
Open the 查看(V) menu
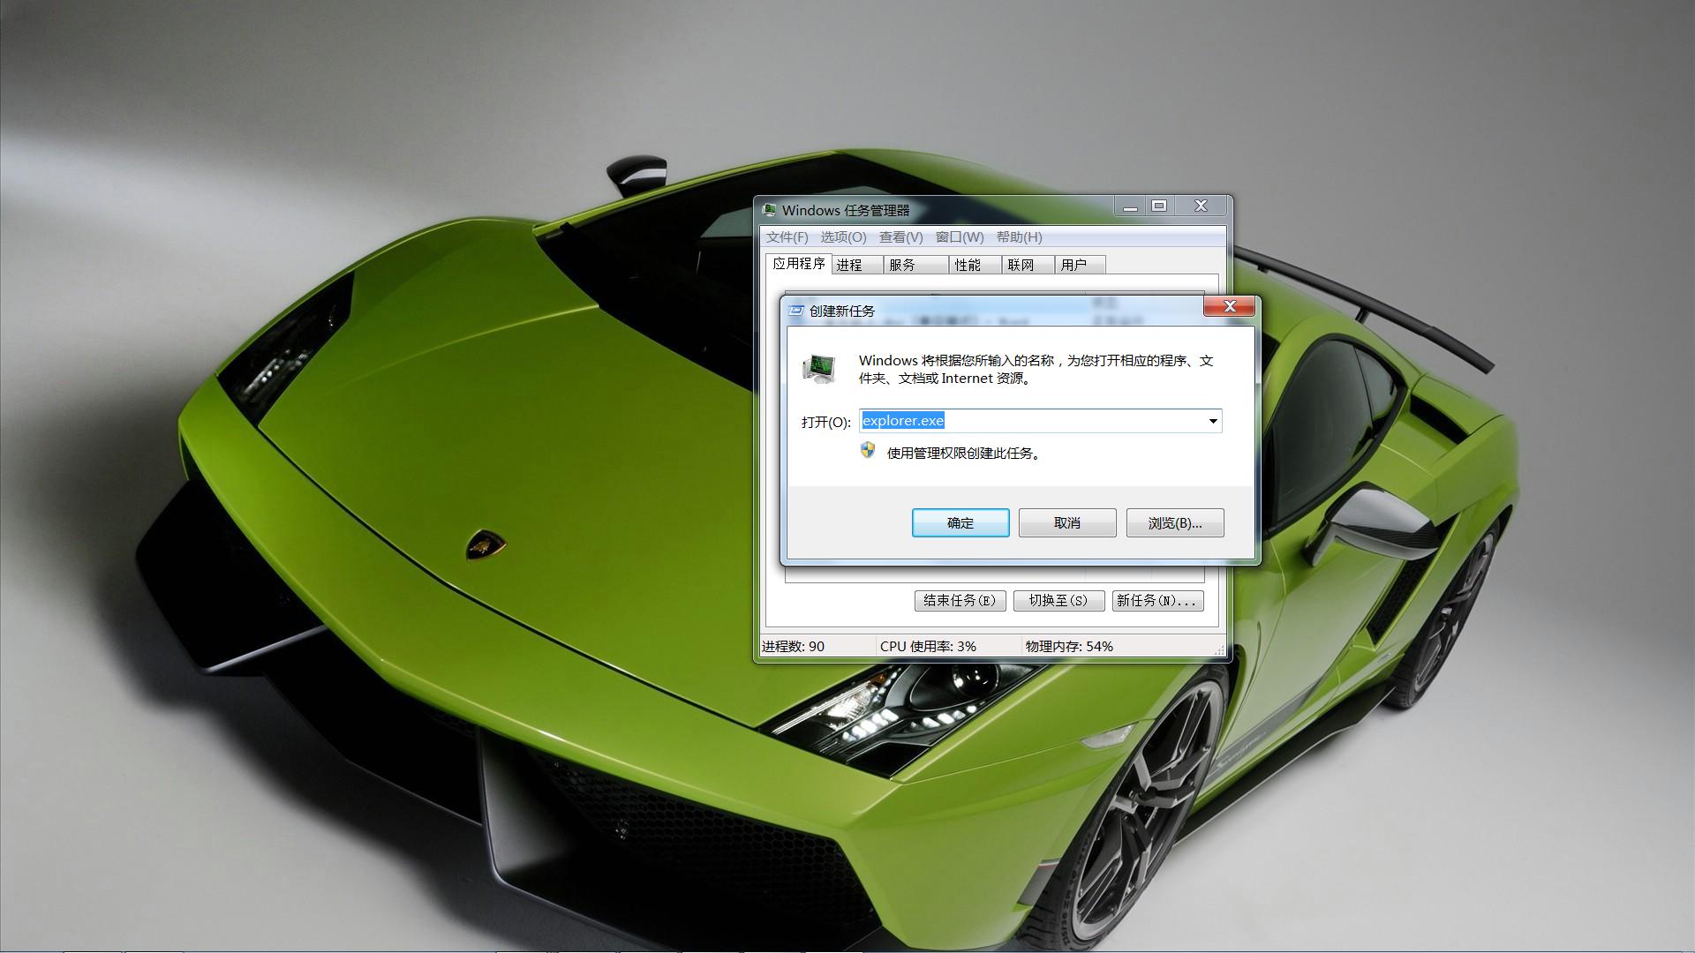click(x=900, y=237)
